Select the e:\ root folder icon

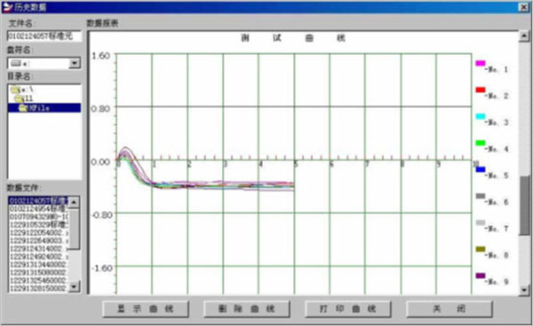coord(15,89)
